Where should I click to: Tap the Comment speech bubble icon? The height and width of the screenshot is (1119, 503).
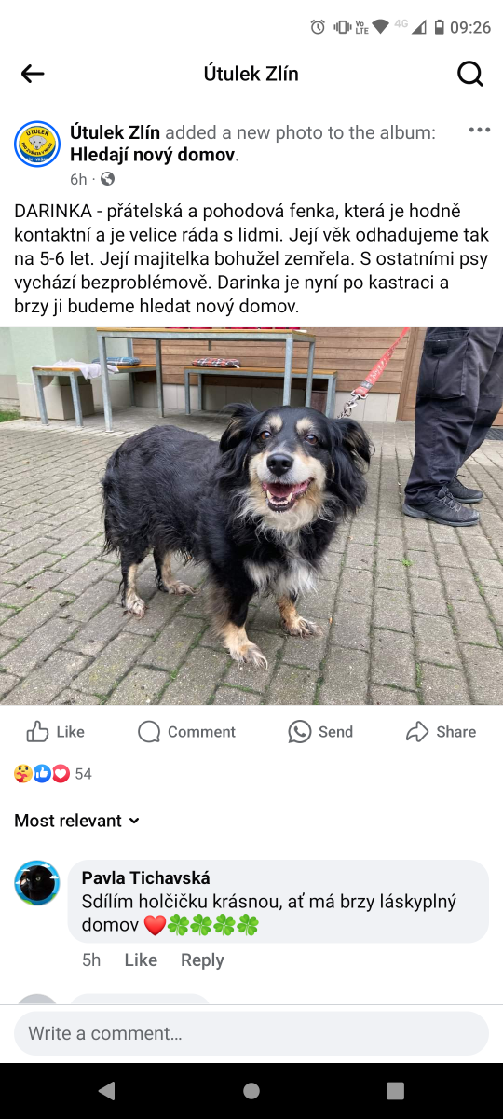[149, 732]
